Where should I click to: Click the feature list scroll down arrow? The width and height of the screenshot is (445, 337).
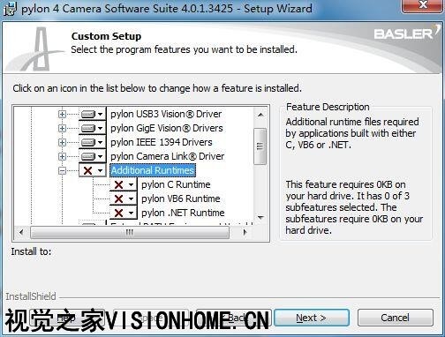[260, 218]
